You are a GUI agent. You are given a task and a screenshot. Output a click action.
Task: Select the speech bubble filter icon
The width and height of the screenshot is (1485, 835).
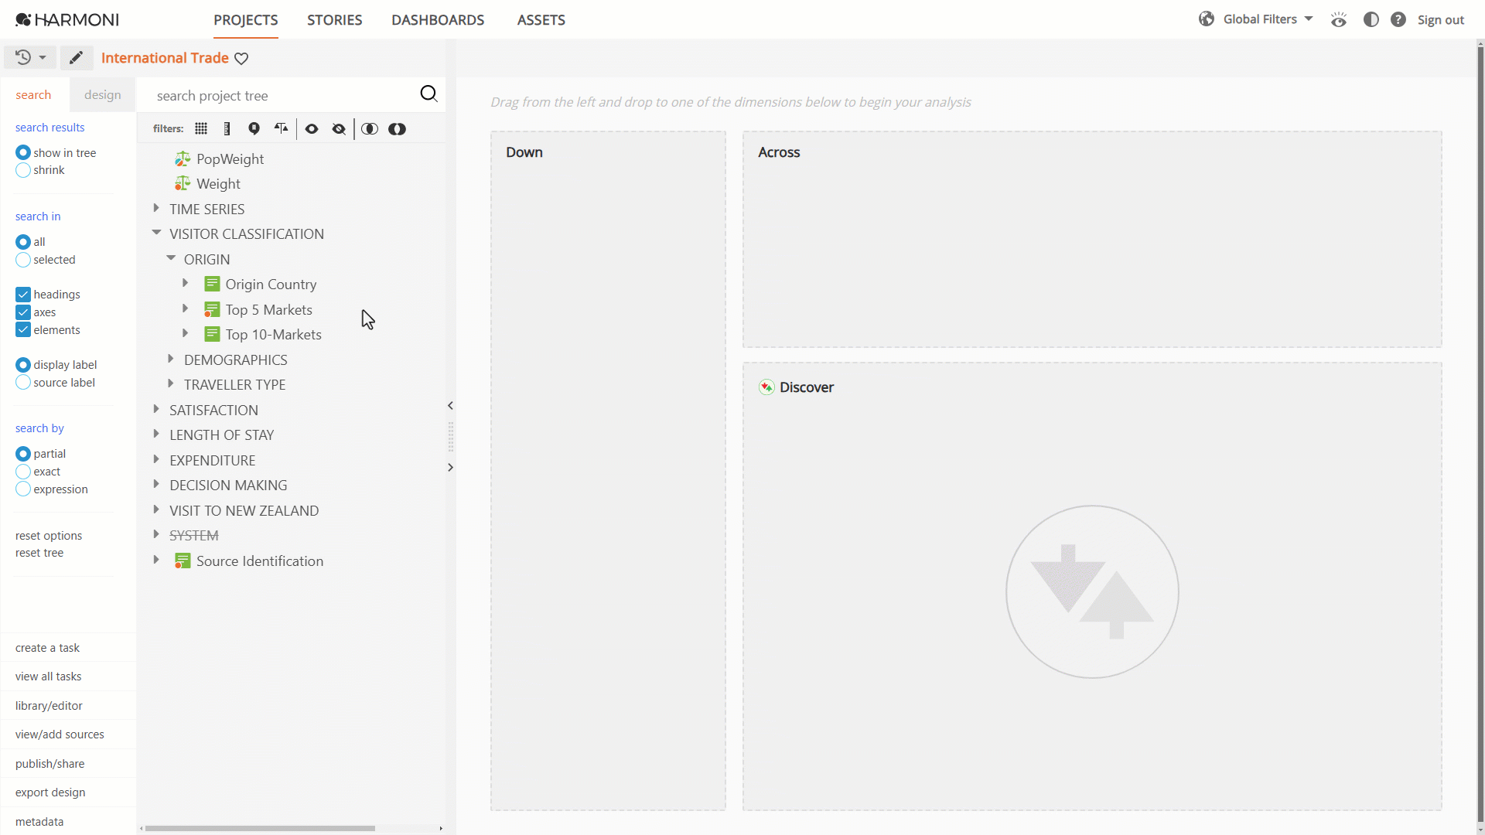254,129
